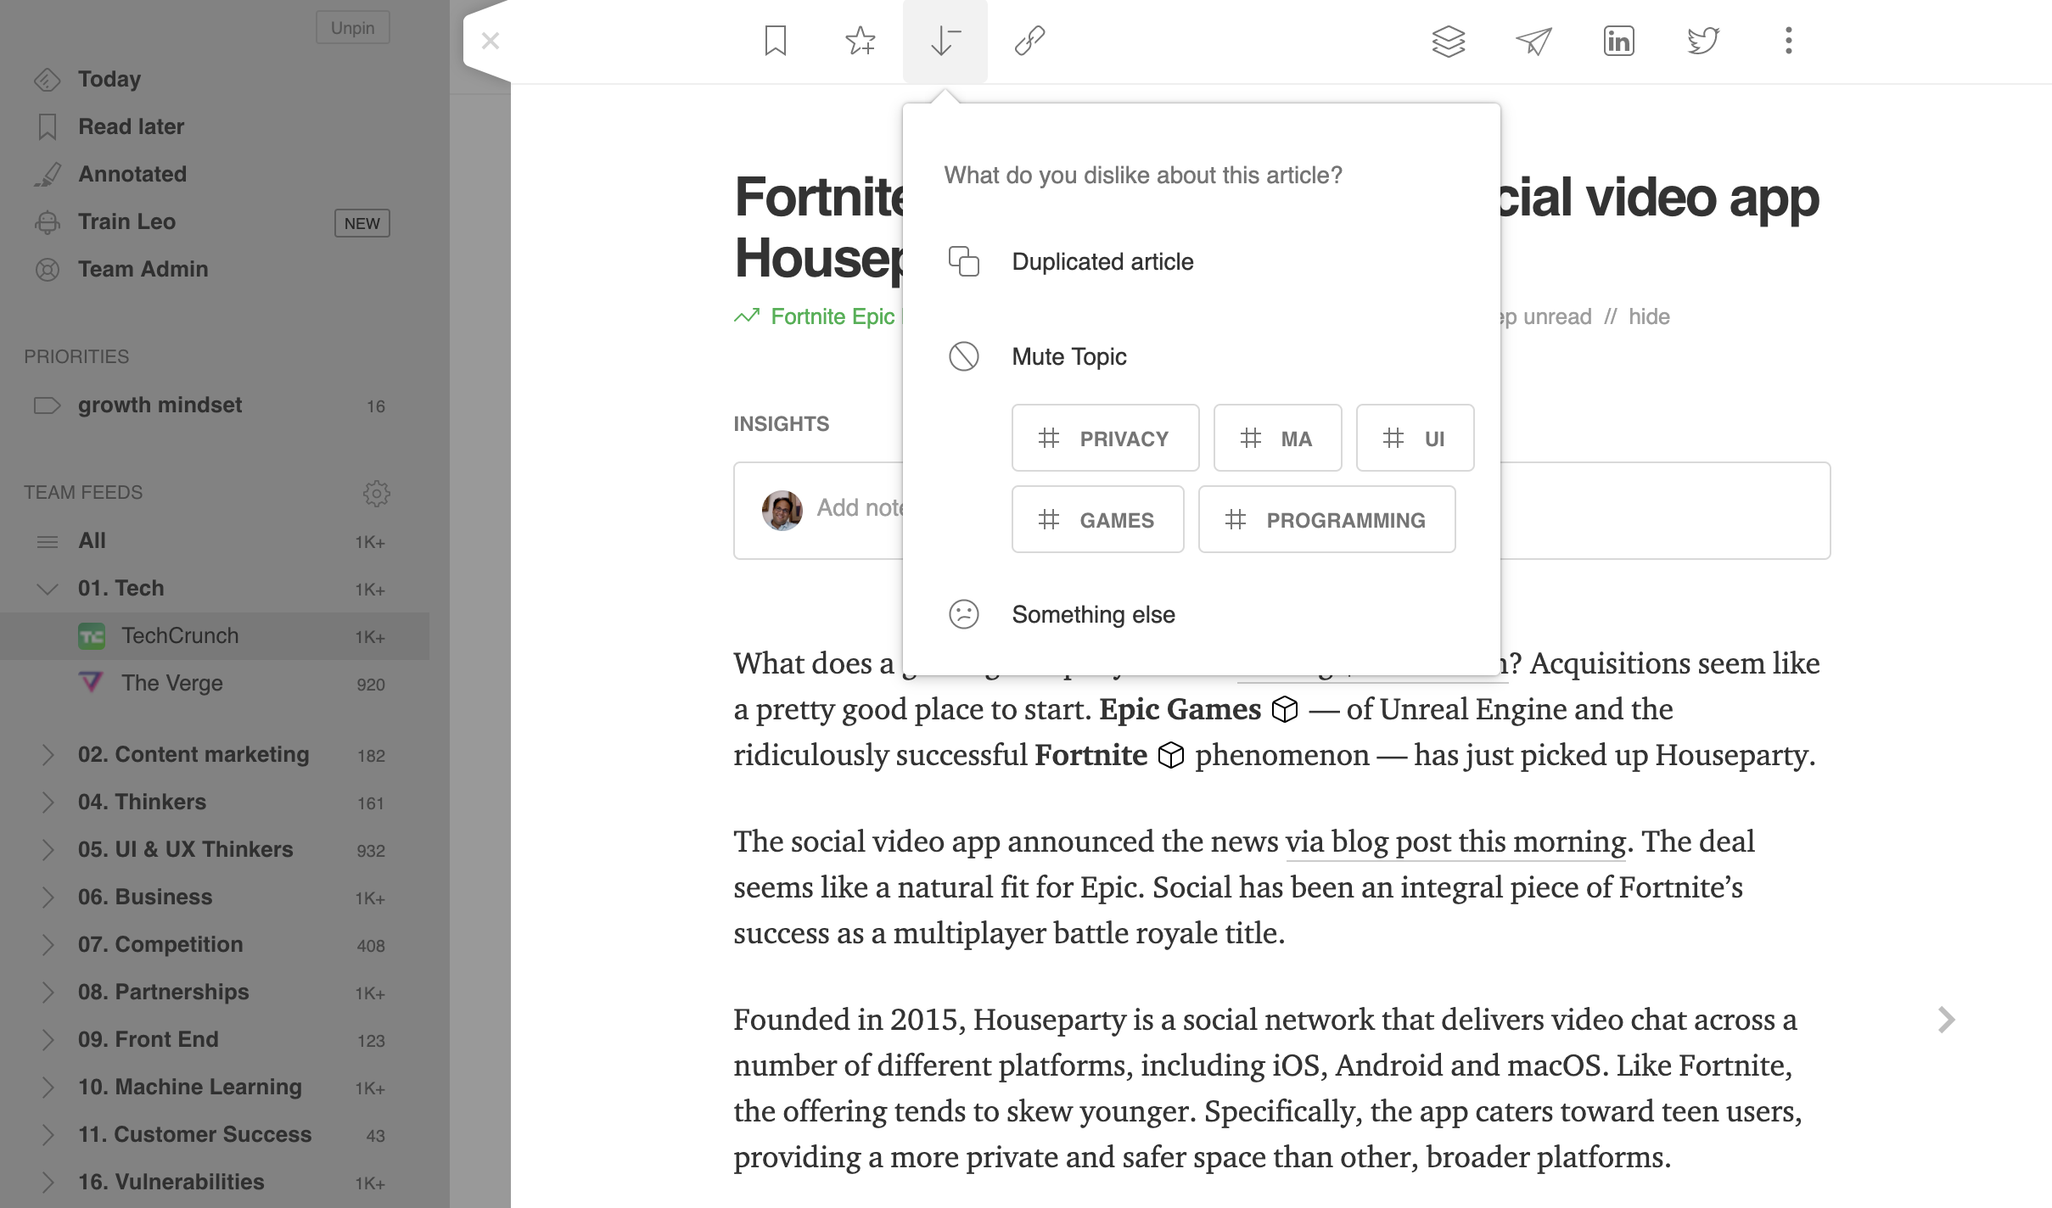Viewport: 2052px width, 1208px height.
Task: Click the user avatar beside Add note
Action: [782, 510]
